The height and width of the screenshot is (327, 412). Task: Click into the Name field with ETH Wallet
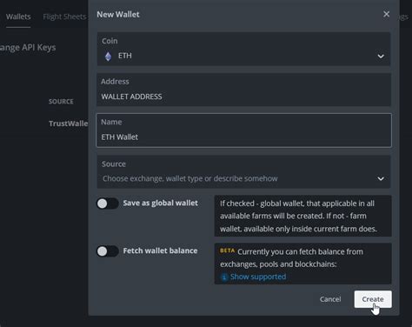243,130
